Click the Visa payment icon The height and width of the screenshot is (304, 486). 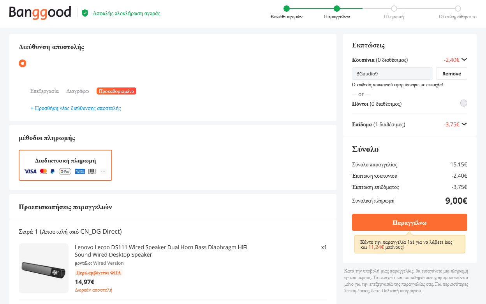pos(30,171)
